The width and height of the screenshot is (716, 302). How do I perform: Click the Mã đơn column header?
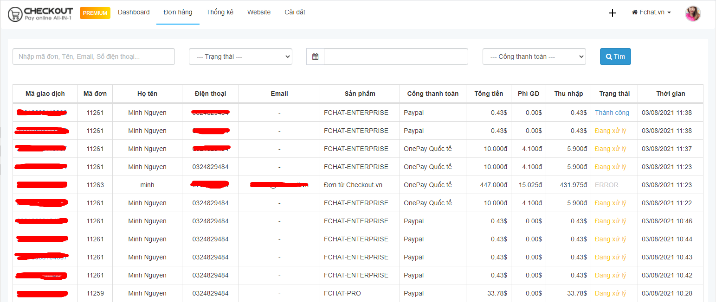[x=95, y=94]
